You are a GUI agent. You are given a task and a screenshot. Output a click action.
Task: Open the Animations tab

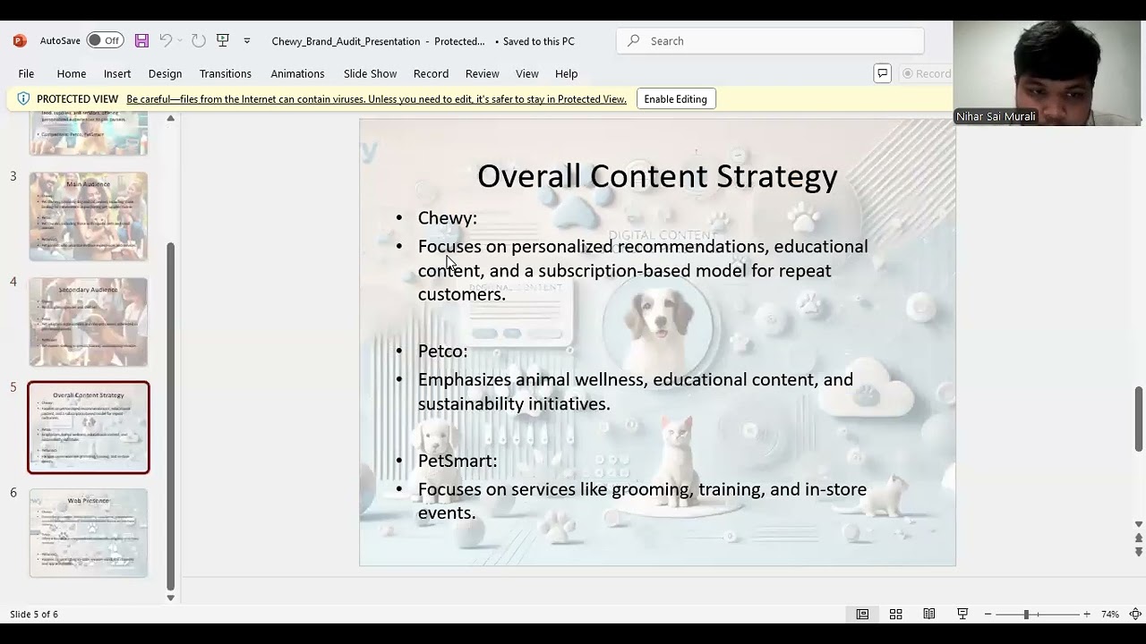(297, 73)
